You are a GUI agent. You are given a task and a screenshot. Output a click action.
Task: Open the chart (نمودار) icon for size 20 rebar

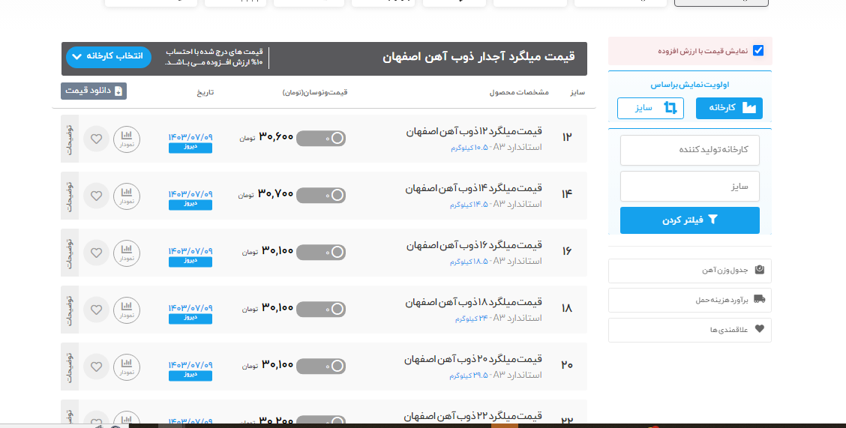[x=127, y=367]
